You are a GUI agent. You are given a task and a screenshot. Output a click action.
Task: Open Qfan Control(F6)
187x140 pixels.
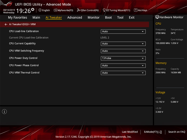88,10
